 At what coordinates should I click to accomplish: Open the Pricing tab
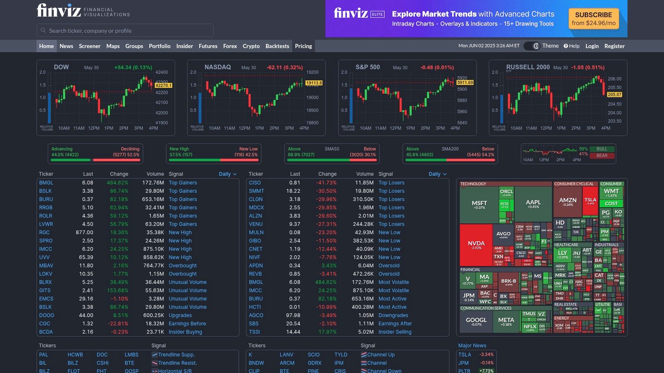tap(303, 46)
